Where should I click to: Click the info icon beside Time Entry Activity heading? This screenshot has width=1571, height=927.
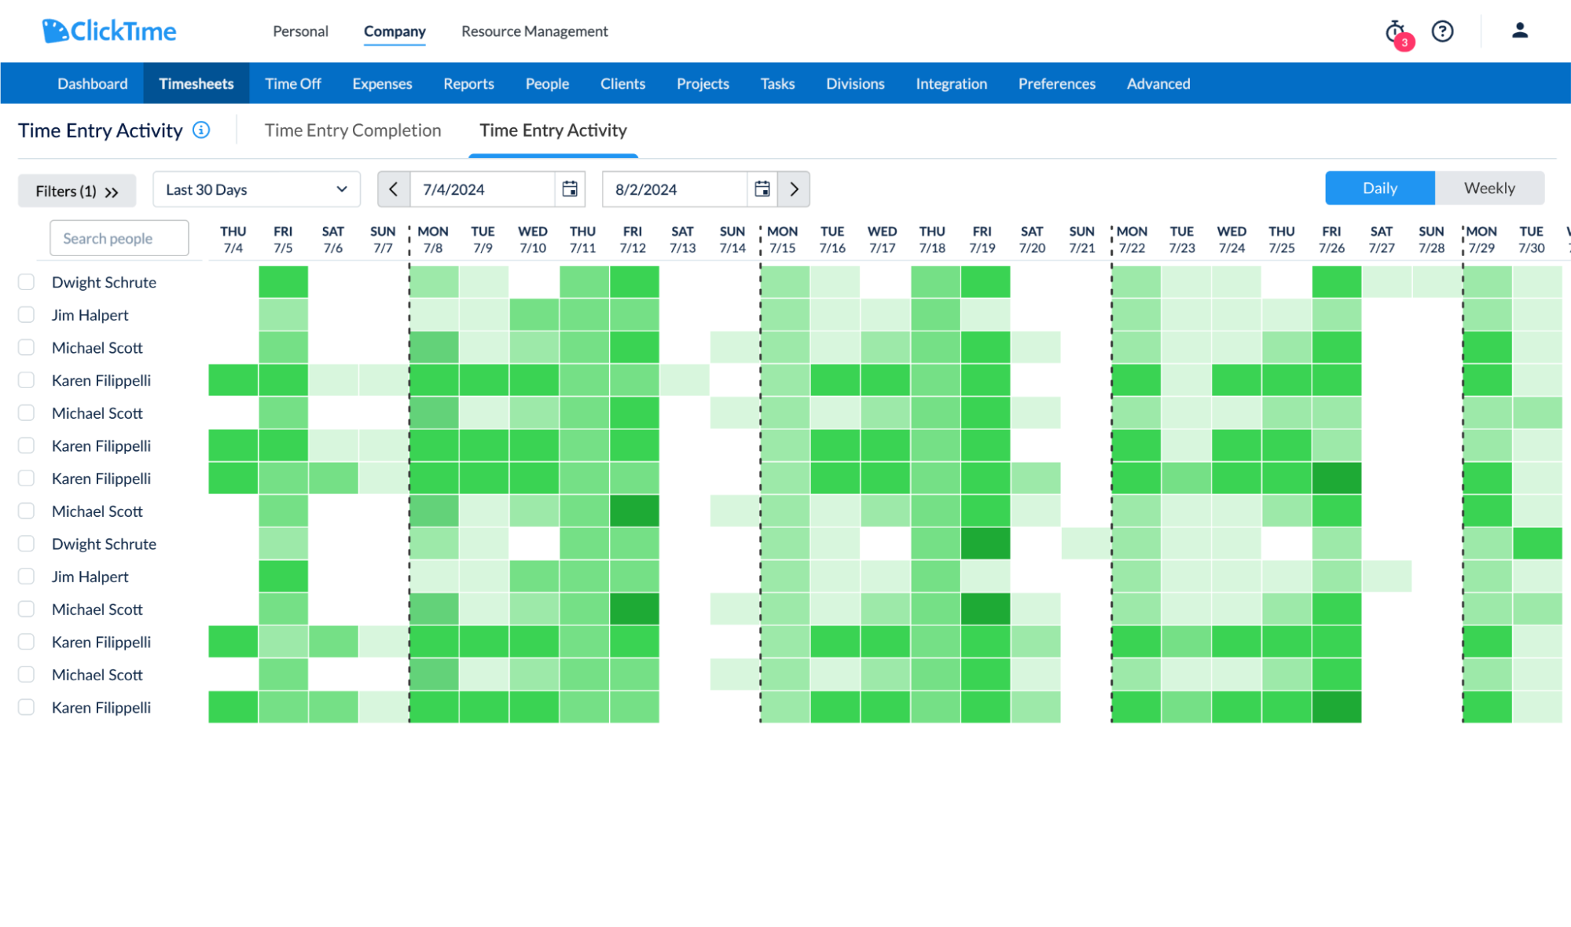pos(201,130)
